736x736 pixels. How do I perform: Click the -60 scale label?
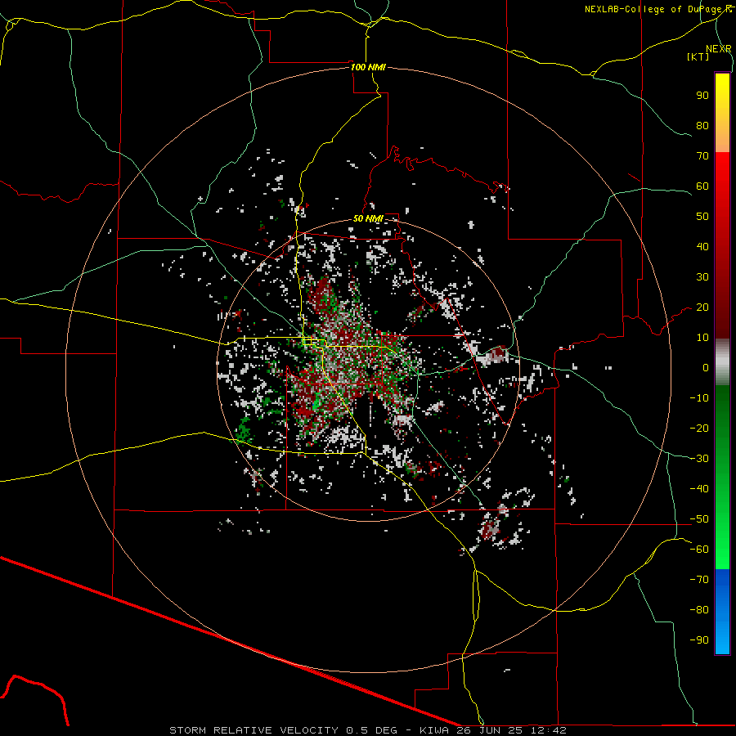pos(699,550)
